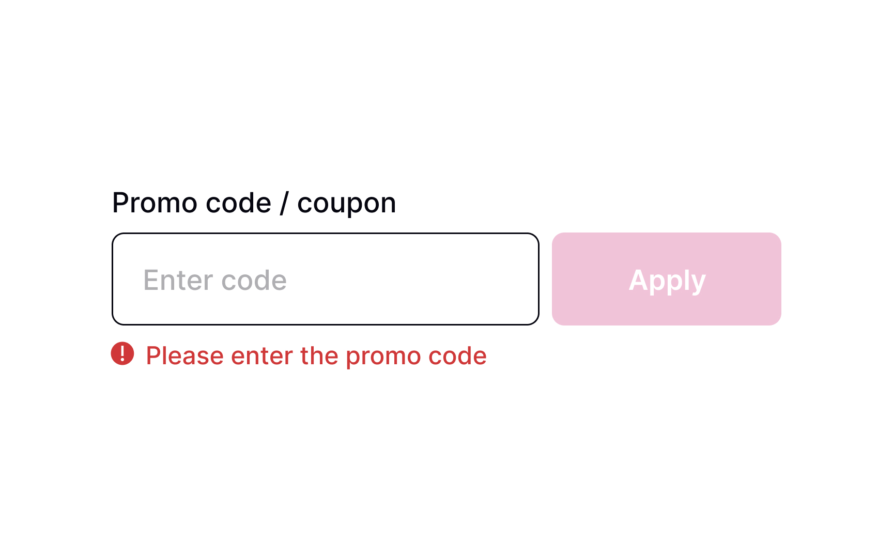Click inside the empty coupon entry field

click(x=325, y=279)
